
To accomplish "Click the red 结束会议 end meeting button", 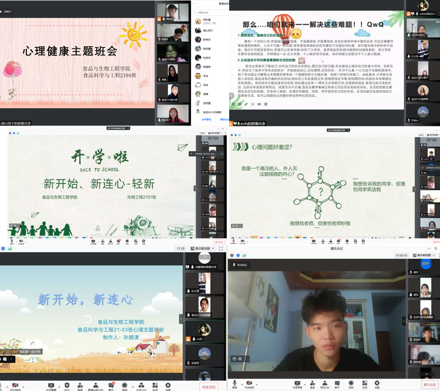I will tap(209, 387).
